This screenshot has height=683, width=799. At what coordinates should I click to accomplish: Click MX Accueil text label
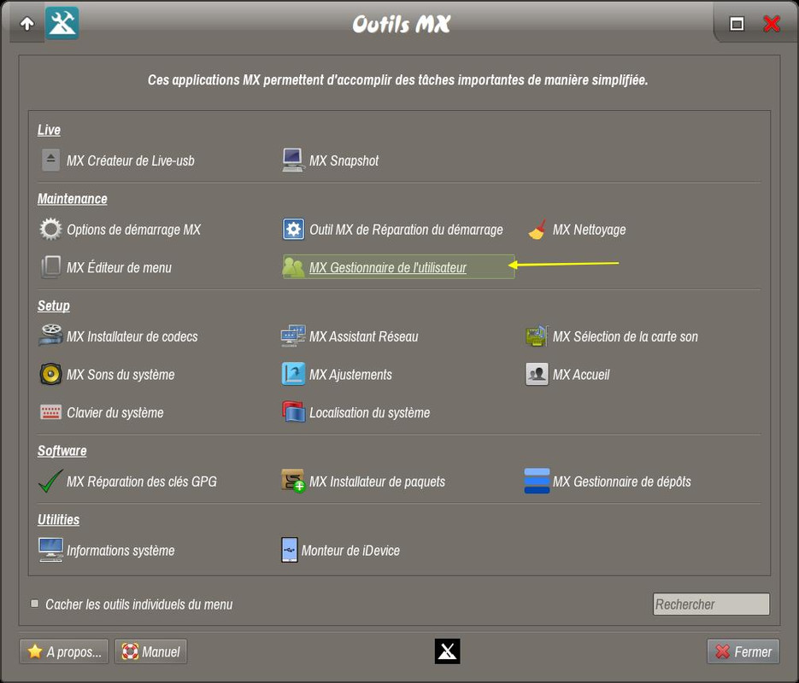[581, 375]
